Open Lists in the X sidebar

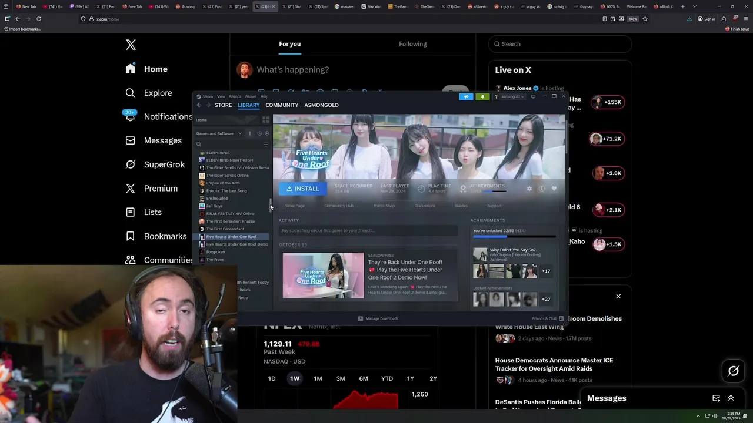[x=144, y=212]
